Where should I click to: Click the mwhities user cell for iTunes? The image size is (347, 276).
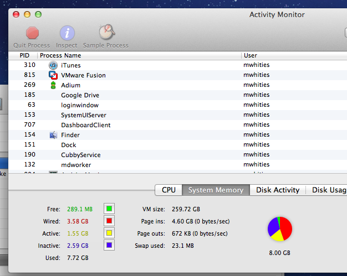pos(257,65)
